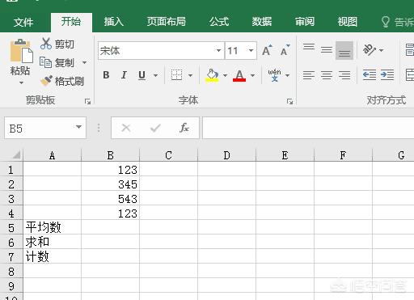
Task: Apply cell borders icon
Action: [176, 75]
